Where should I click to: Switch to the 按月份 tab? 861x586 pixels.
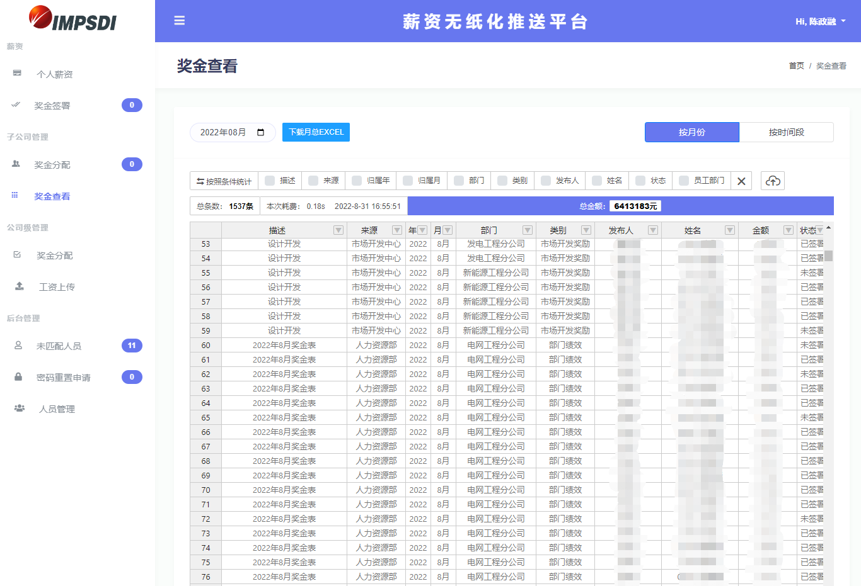point(692,132)
